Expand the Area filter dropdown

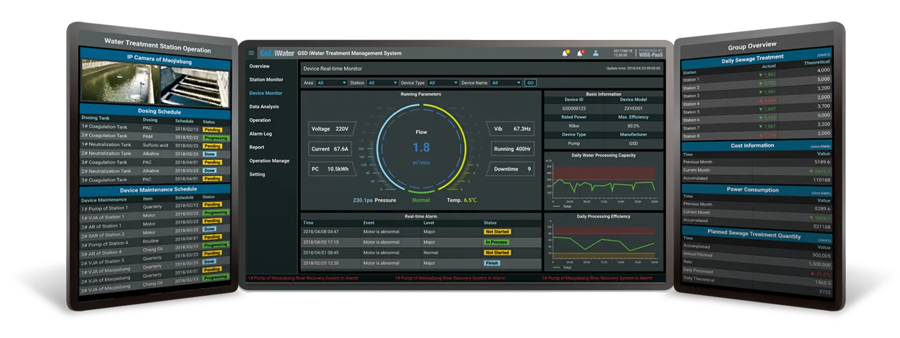coord(331,83)
